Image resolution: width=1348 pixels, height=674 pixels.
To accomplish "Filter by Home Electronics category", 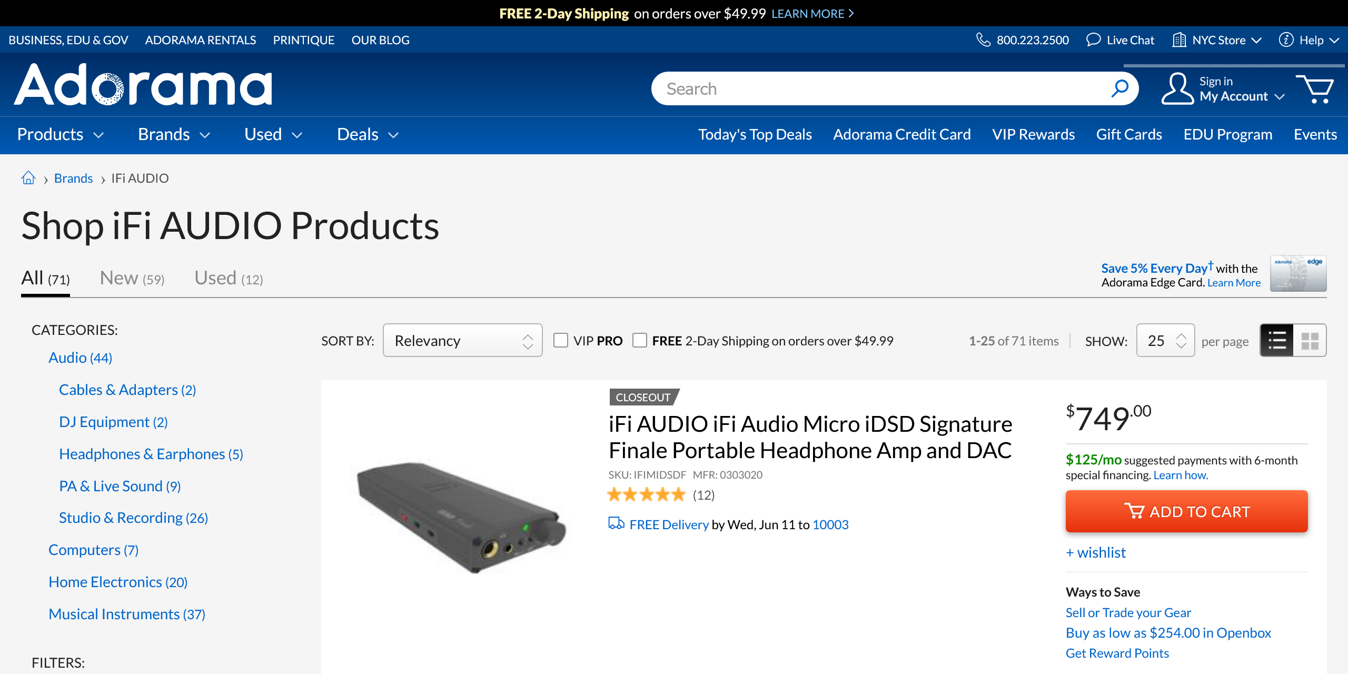I will [x=118, y=582].
